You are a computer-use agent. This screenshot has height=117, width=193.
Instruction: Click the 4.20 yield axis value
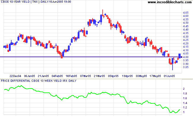pyautogui.click(x=186, y=43)
